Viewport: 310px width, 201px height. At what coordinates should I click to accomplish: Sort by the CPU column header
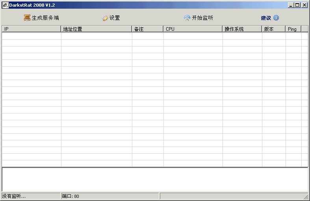(193, 29)
